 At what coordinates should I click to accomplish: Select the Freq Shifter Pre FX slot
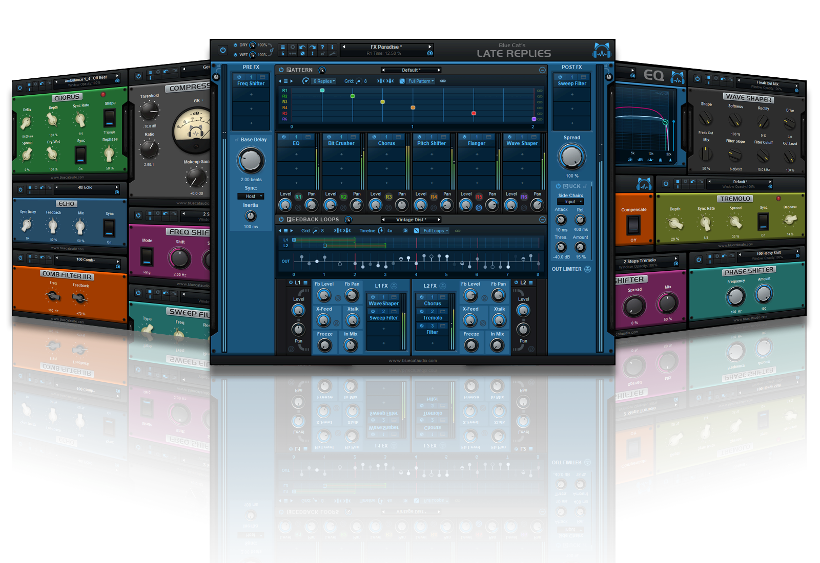[251, 83]
